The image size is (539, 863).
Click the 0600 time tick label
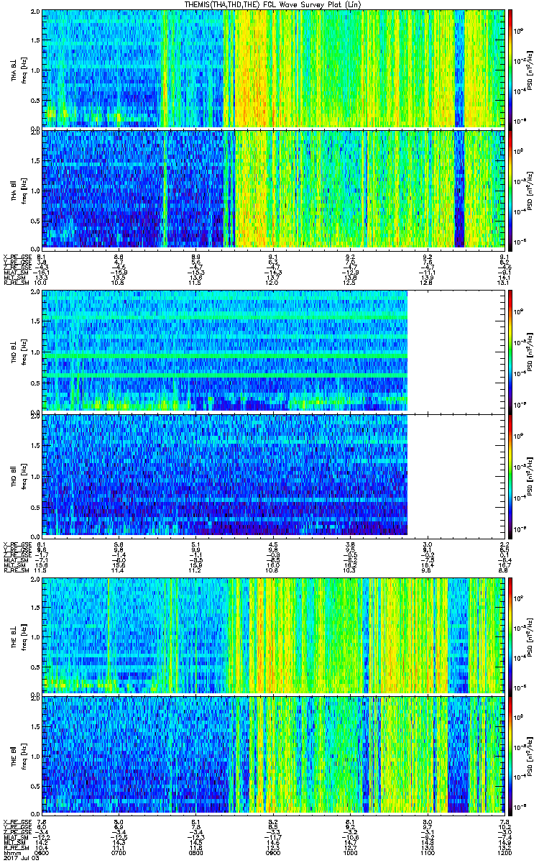[x=42, y=851]
